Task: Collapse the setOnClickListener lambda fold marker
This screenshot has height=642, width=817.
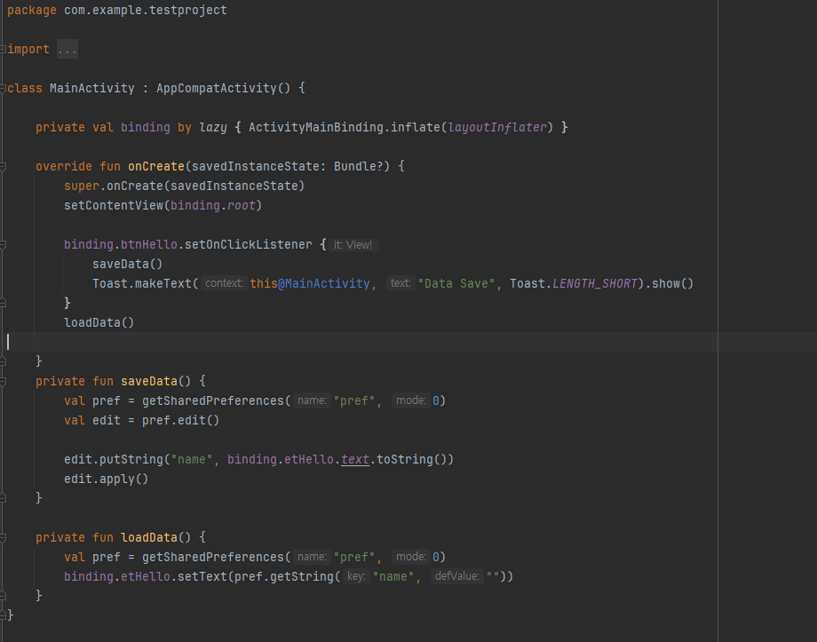Action: pos(3,245)
